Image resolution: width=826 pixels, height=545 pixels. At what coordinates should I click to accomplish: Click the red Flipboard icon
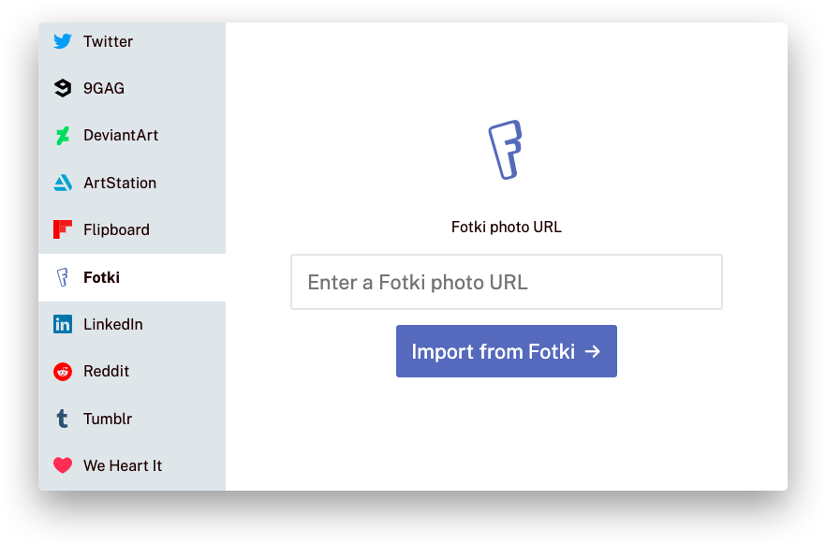pyautogui.click(x=63, y=229)
